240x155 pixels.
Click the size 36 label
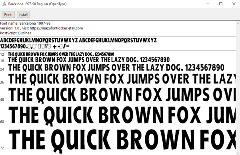coord(2,82)
